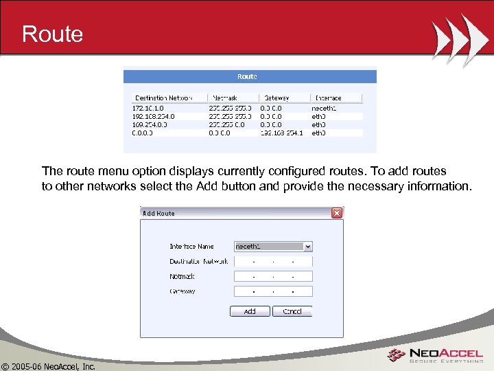Click the 255.255.0.0 netmask cell
This screenshot has width=494, height=371.
226,124
